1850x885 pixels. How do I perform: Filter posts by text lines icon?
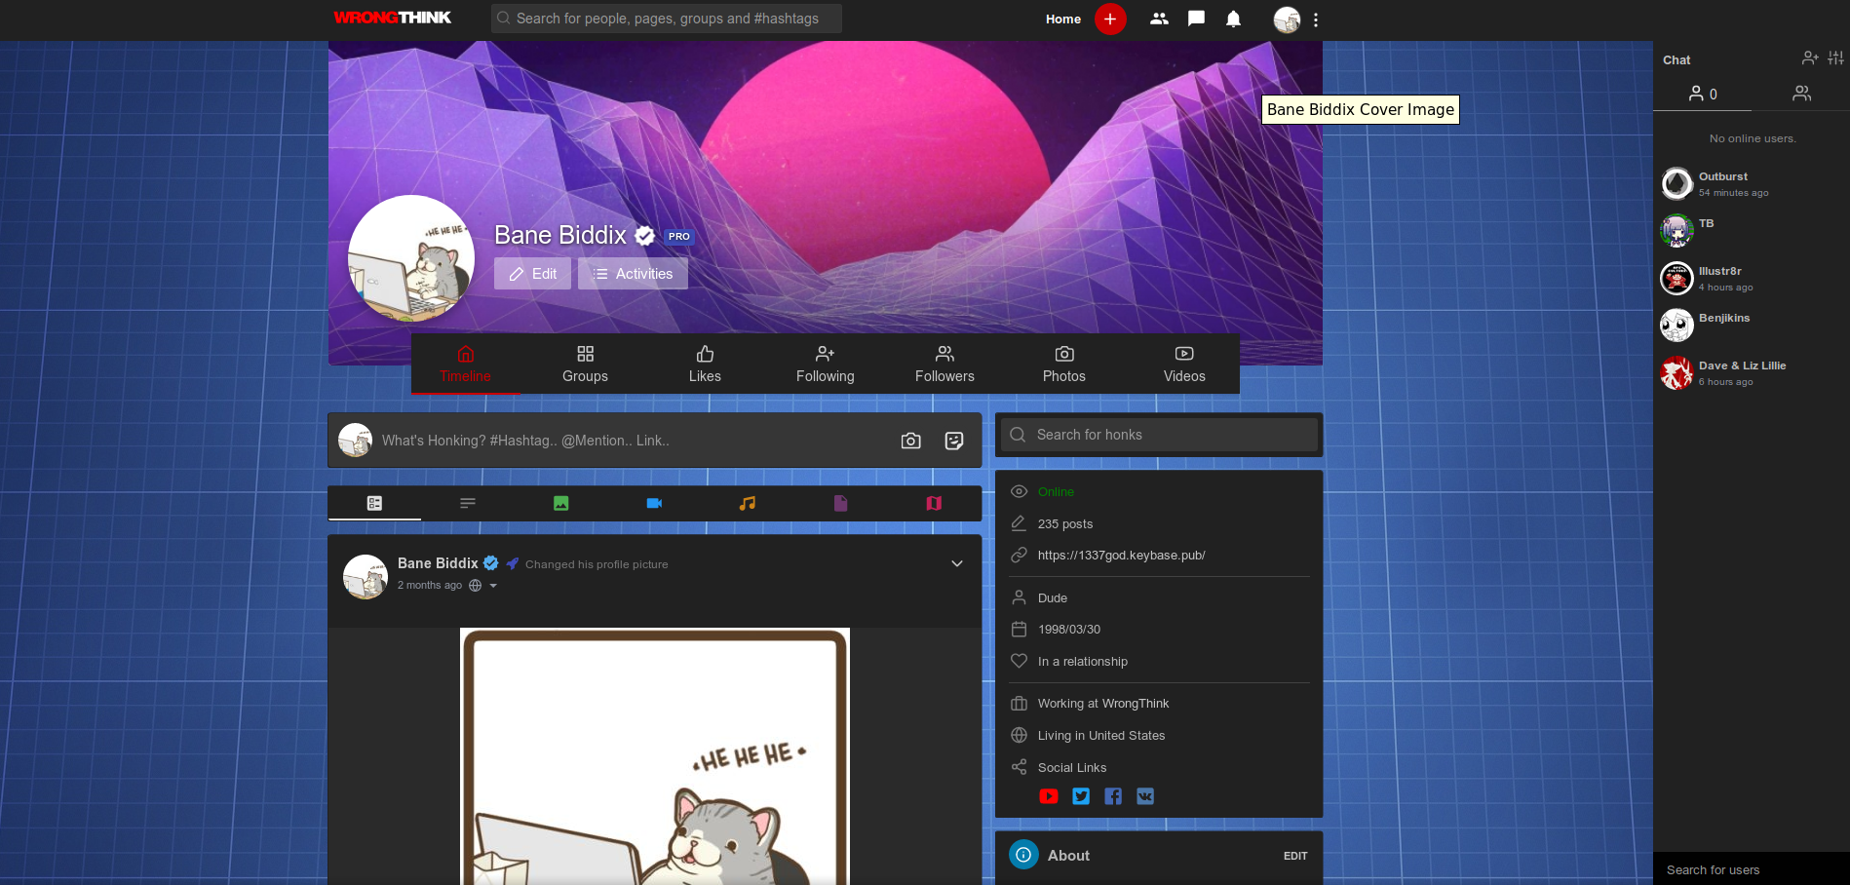pyautogui.click(x=468, y=503)
